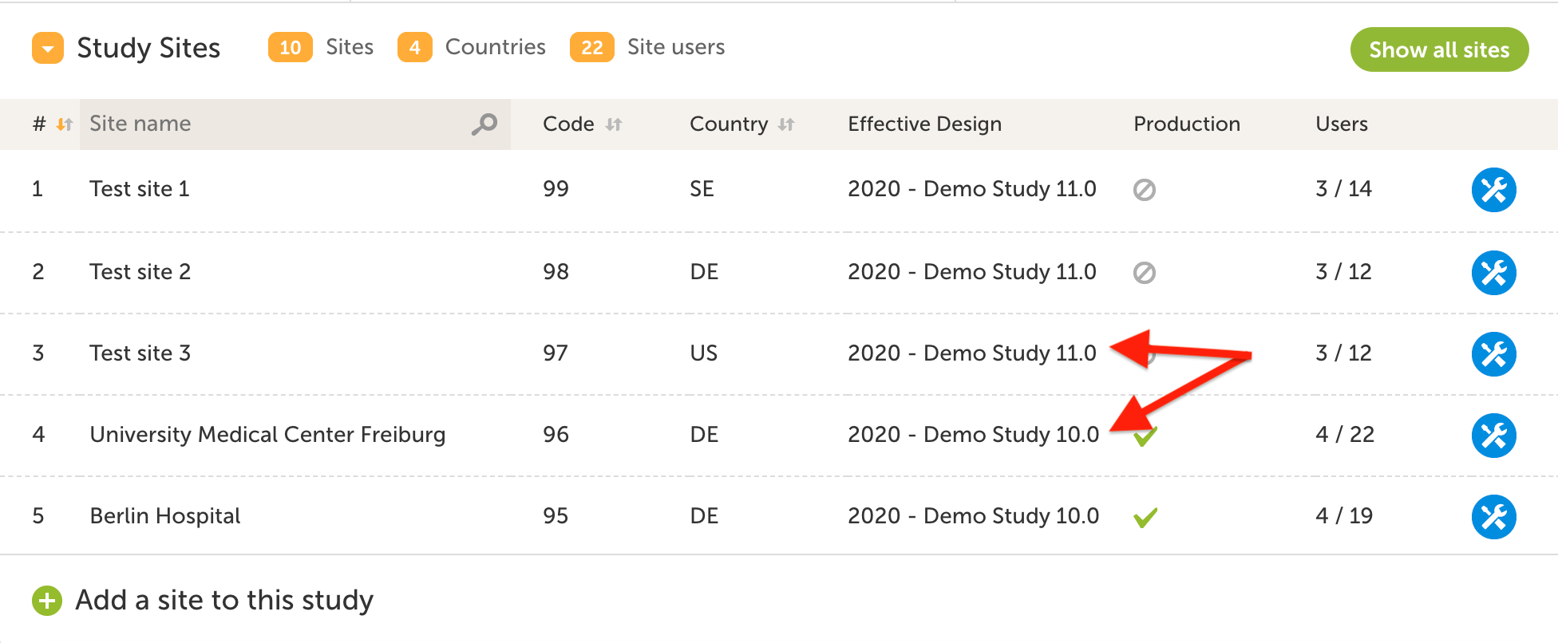Click Add a site to this study
The image size is (1558, 643).
224,600
